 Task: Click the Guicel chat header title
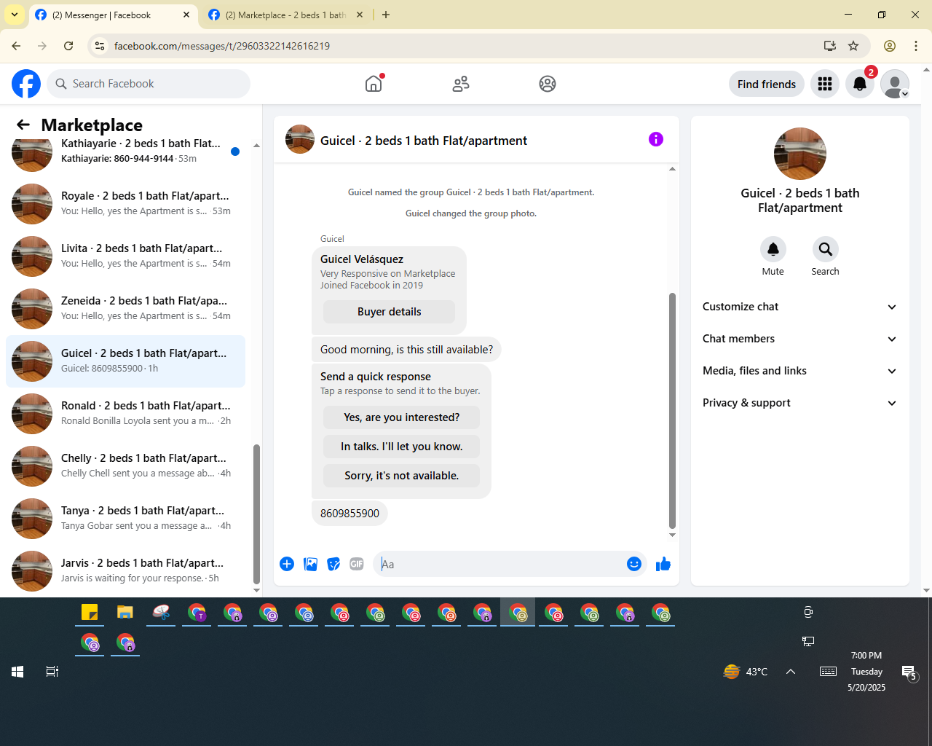coord(424,141)
